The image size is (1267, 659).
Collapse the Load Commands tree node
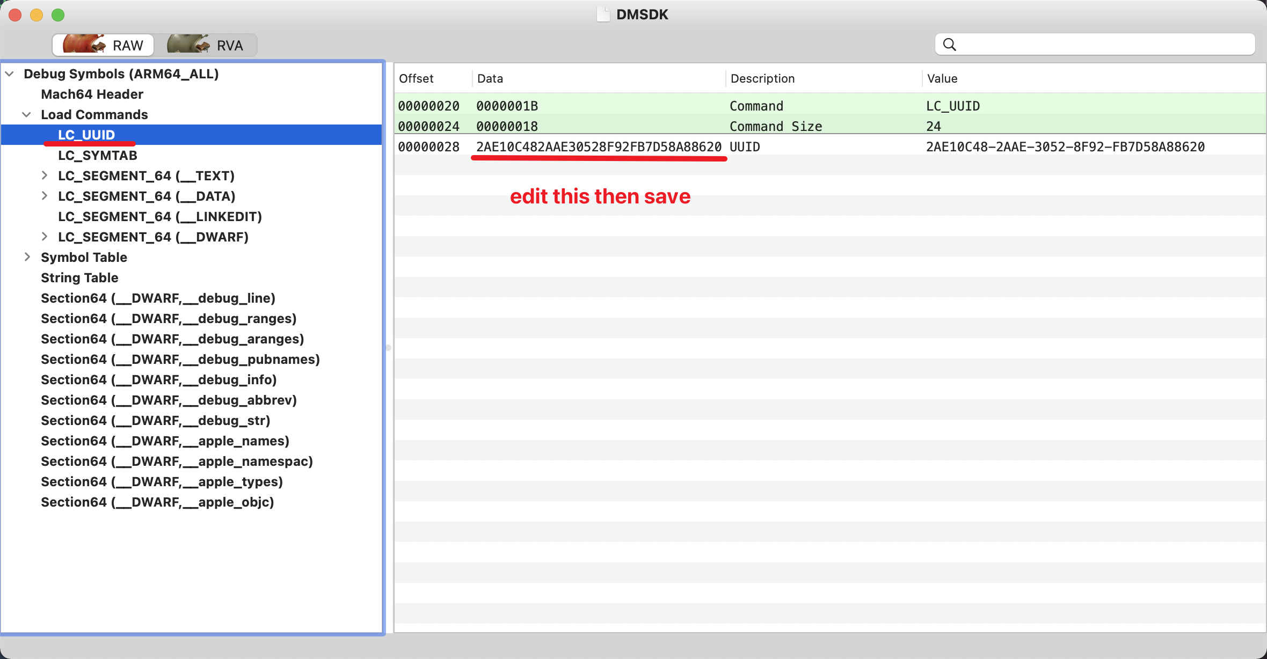(x=26, y=115)
